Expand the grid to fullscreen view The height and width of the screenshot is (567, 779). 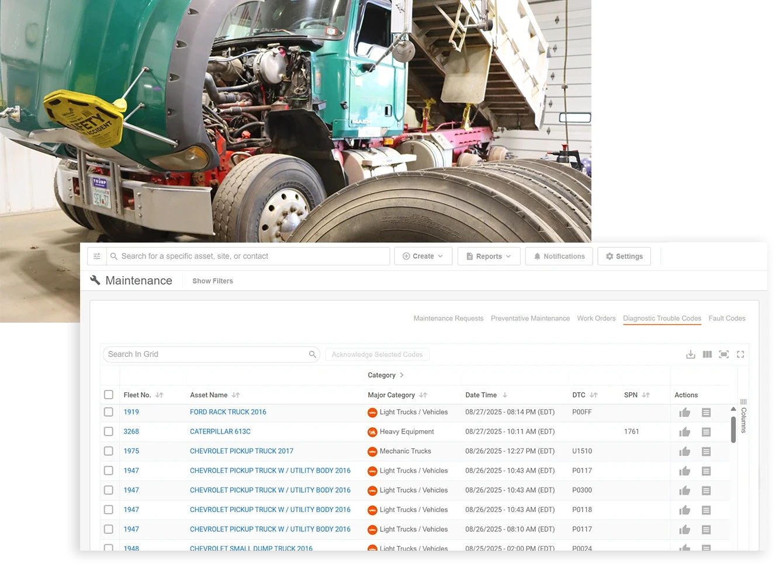click(740, 354)
